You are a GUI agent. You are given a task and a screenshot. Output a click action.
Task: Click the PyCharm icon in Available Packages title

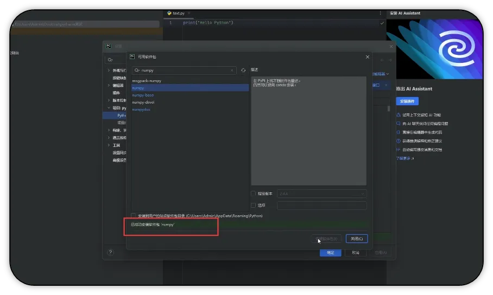coord(132,56)
